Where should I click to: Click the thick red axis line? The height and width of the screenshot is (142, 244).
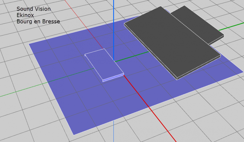(150, 109)
